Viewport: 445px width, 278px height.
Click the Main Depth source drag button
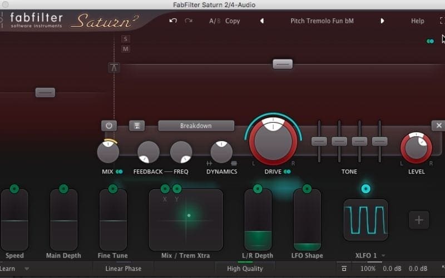[x=63, y=188]
